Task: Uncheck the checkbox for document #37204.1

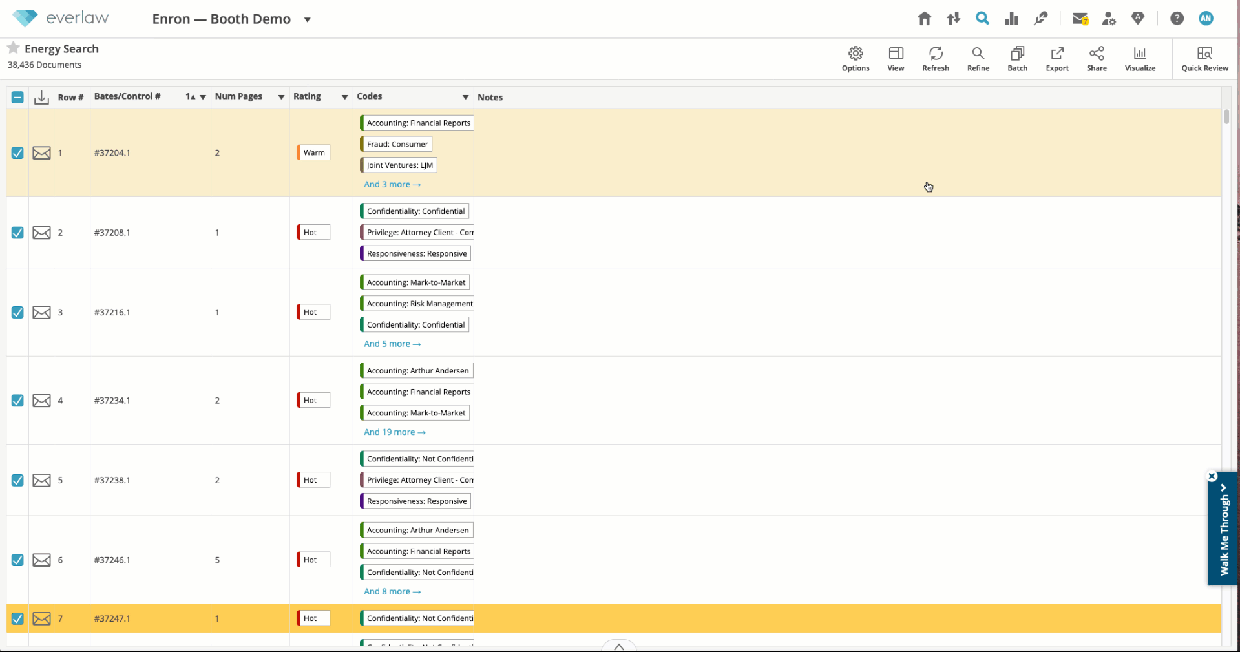Action: click(x=17, y=153)
